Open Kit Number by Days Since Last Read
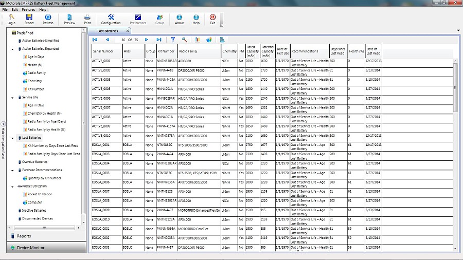The height and width of the screenshot is (260, 463). click(x=51, y=145)
